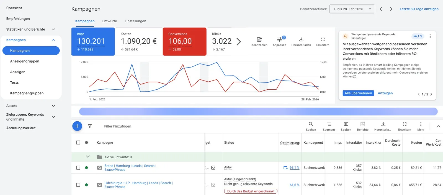This screenshot has width=443, height=195.
Task: Click the Filter hinzufügen field
Action: 118,126
